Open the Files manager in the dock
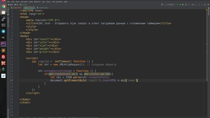The width and height of the screenshot is (210, 118). click(x=3, y=12)
